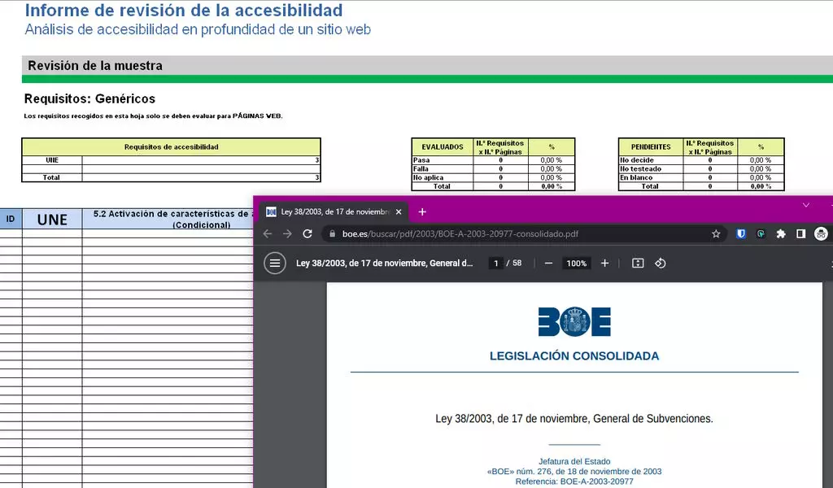Rotate the PDF document counterclockwise
The height and width of the screenshot is (488, 833).
click(661, 264)
